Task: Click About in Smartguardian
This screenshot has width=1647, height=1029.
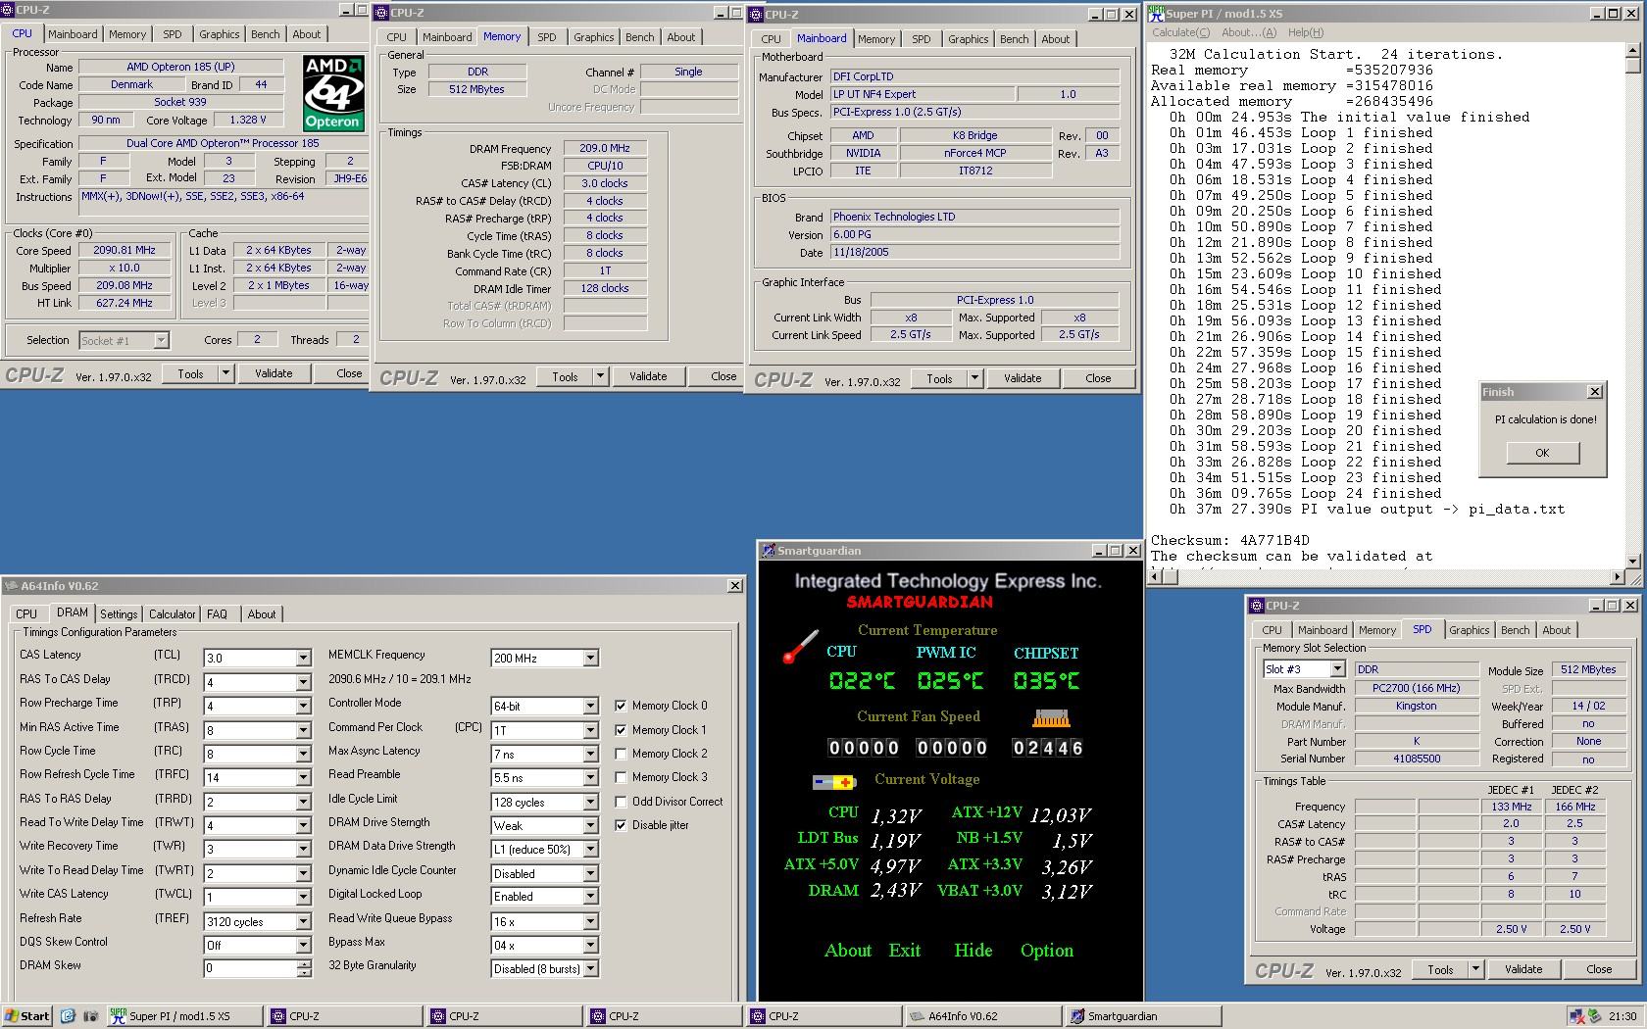Action: coord(848,950)
